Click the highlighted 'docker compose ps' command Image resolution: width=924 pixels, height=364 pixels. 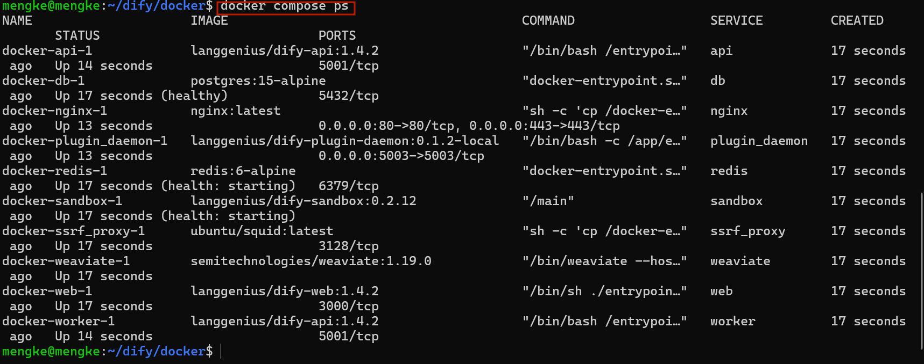pos(285,6)
